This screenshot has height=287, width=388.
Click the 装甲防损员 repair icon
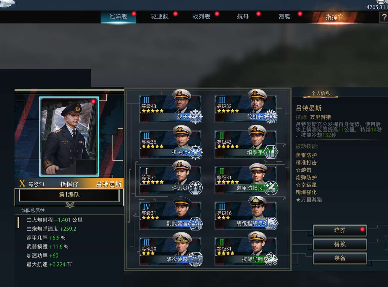pyautogui.click(x=271, y=188)
